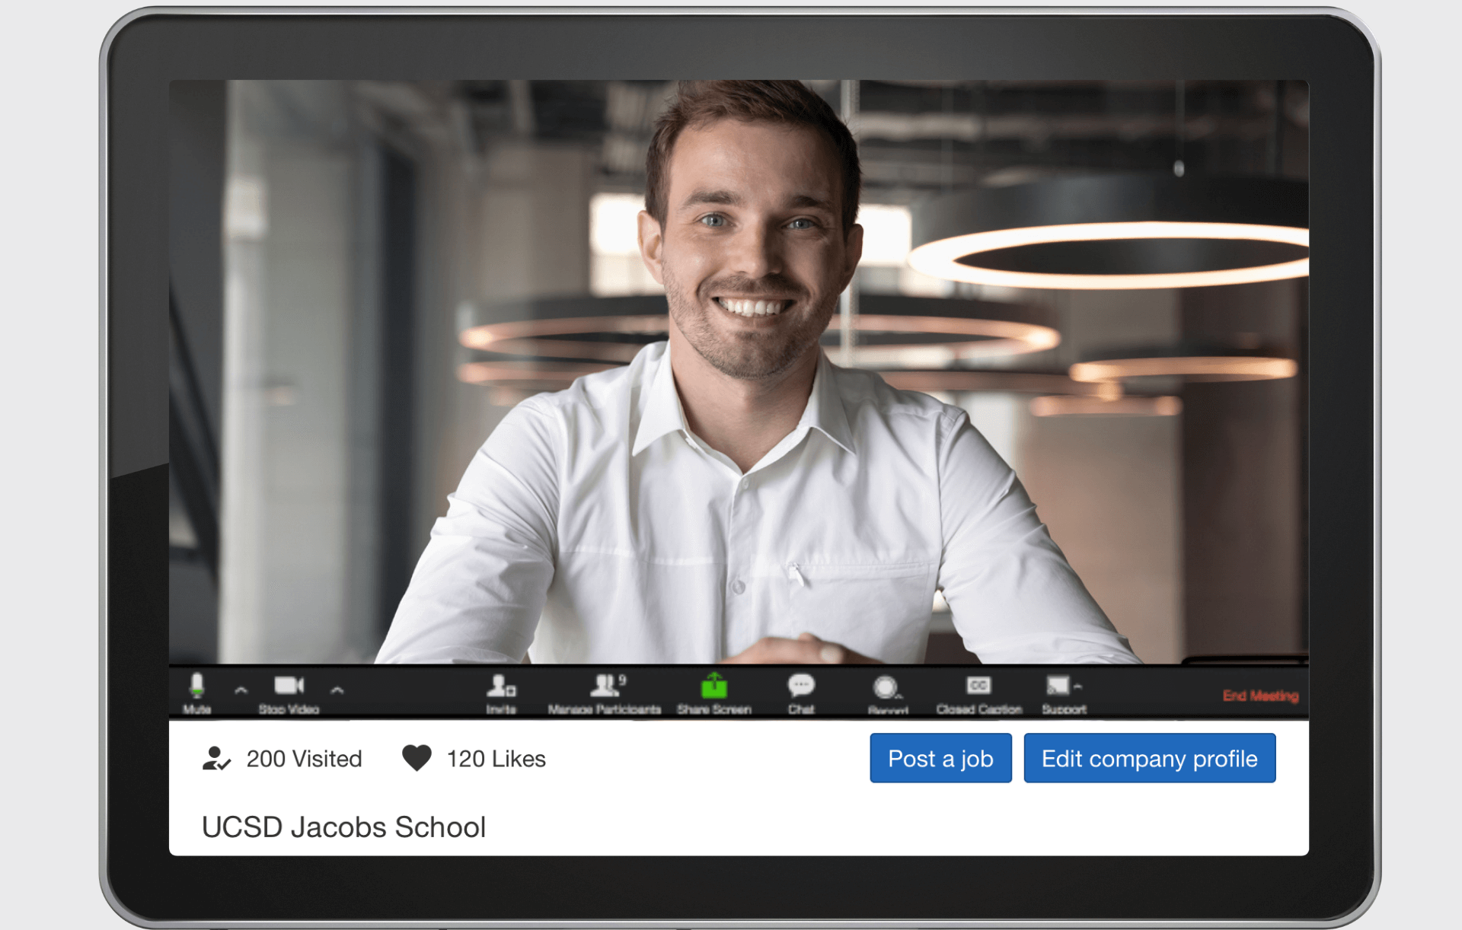
Task: Mute the microphone
Action: [196, 687]
